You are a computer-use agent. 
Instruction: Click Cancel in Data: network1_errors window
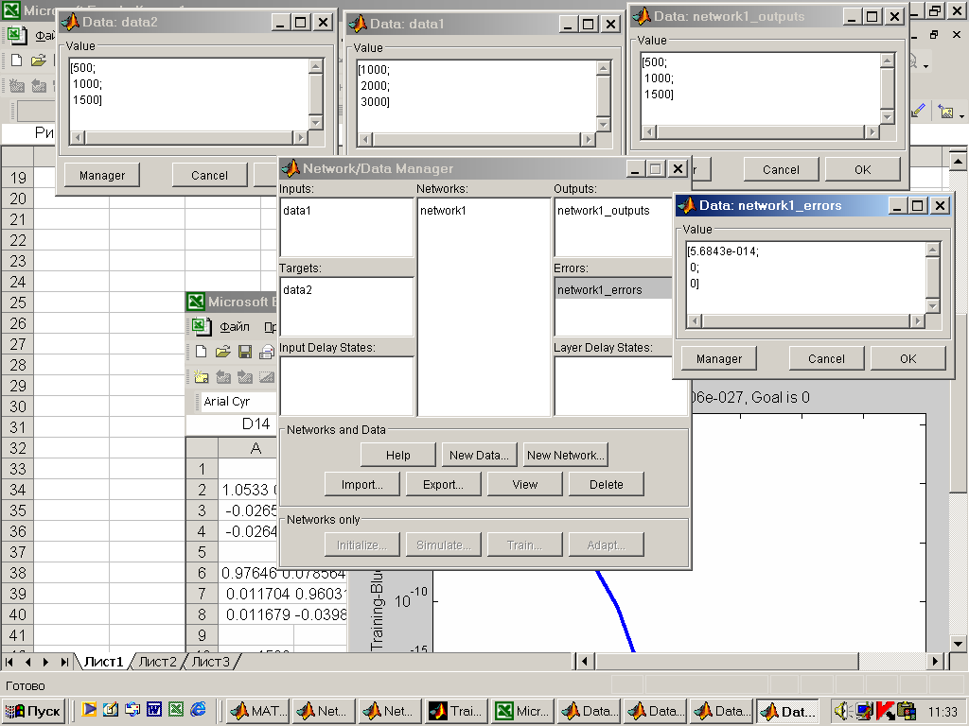[x=826, y=358]
